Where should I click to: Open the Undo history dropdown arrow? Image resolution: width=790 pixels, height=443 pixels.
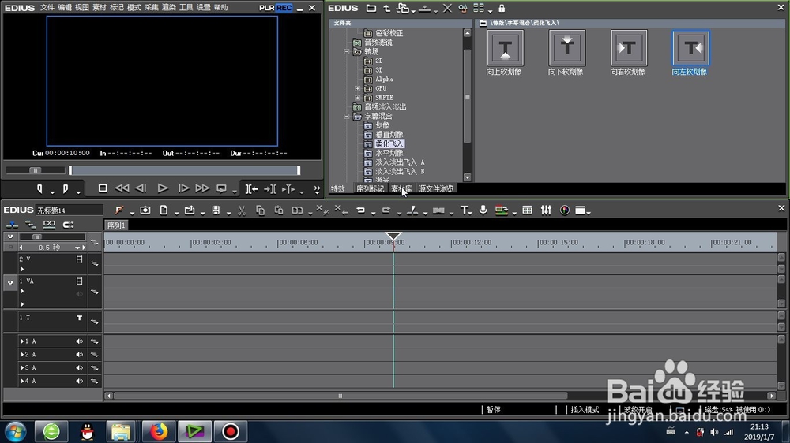click(x=374, y=213)
